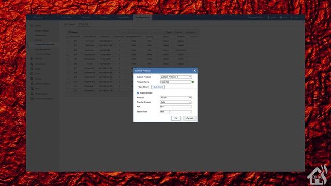
Task: Expand the Transfer Protocol dropdown set to Auto
Action: 176,102
